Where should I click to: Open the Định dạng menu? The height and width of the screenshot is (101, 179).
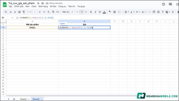coord(43,6)
